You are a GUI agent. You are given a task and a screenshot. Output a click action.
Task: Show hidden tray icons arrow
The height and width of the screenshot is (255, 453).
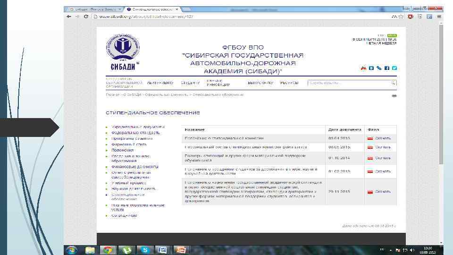[x=391, y=250]
